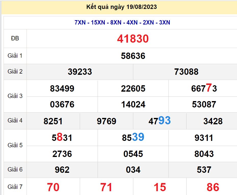The image size is (237, 195).
Task: Select the special prize number 41830
Action: click(133, 39)
